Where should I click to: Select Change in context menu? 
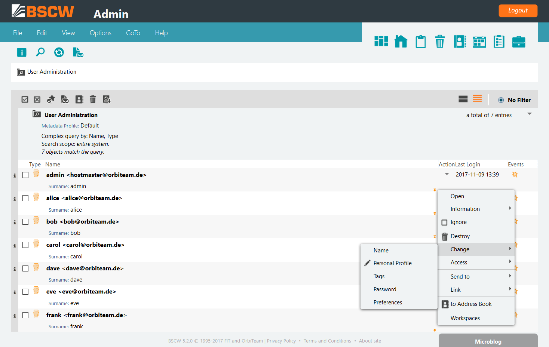click(x=476, y=249)
